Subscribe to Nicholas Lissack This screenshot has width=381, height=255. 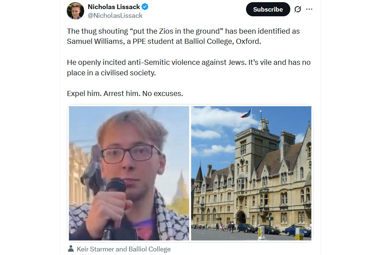268,9
